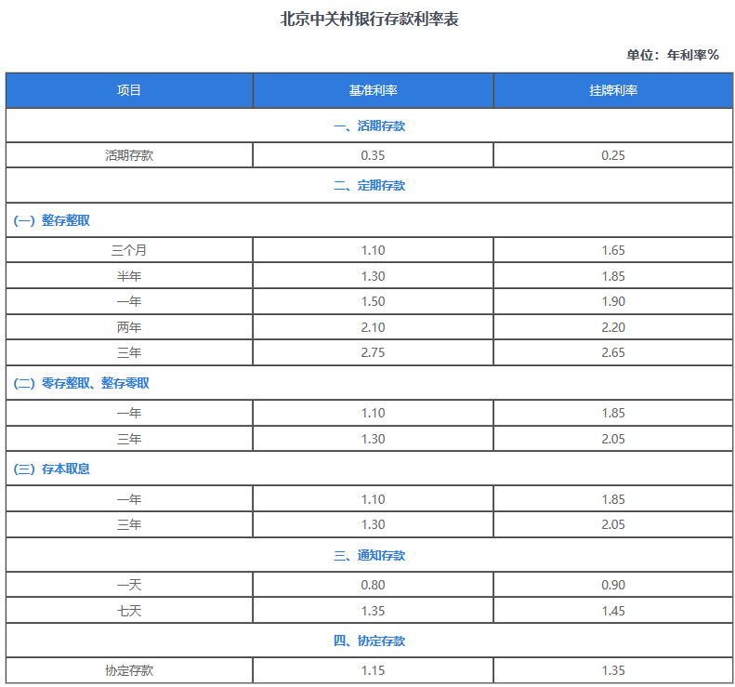Image resolution: width=735 pixels, height=687 pixels.
Task: Click the 1.10 base rate in 三个月 row
Action: tap(374, 250)
